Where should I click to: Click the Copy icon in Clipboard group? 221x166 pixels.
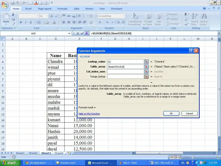(x=13, y=19)
